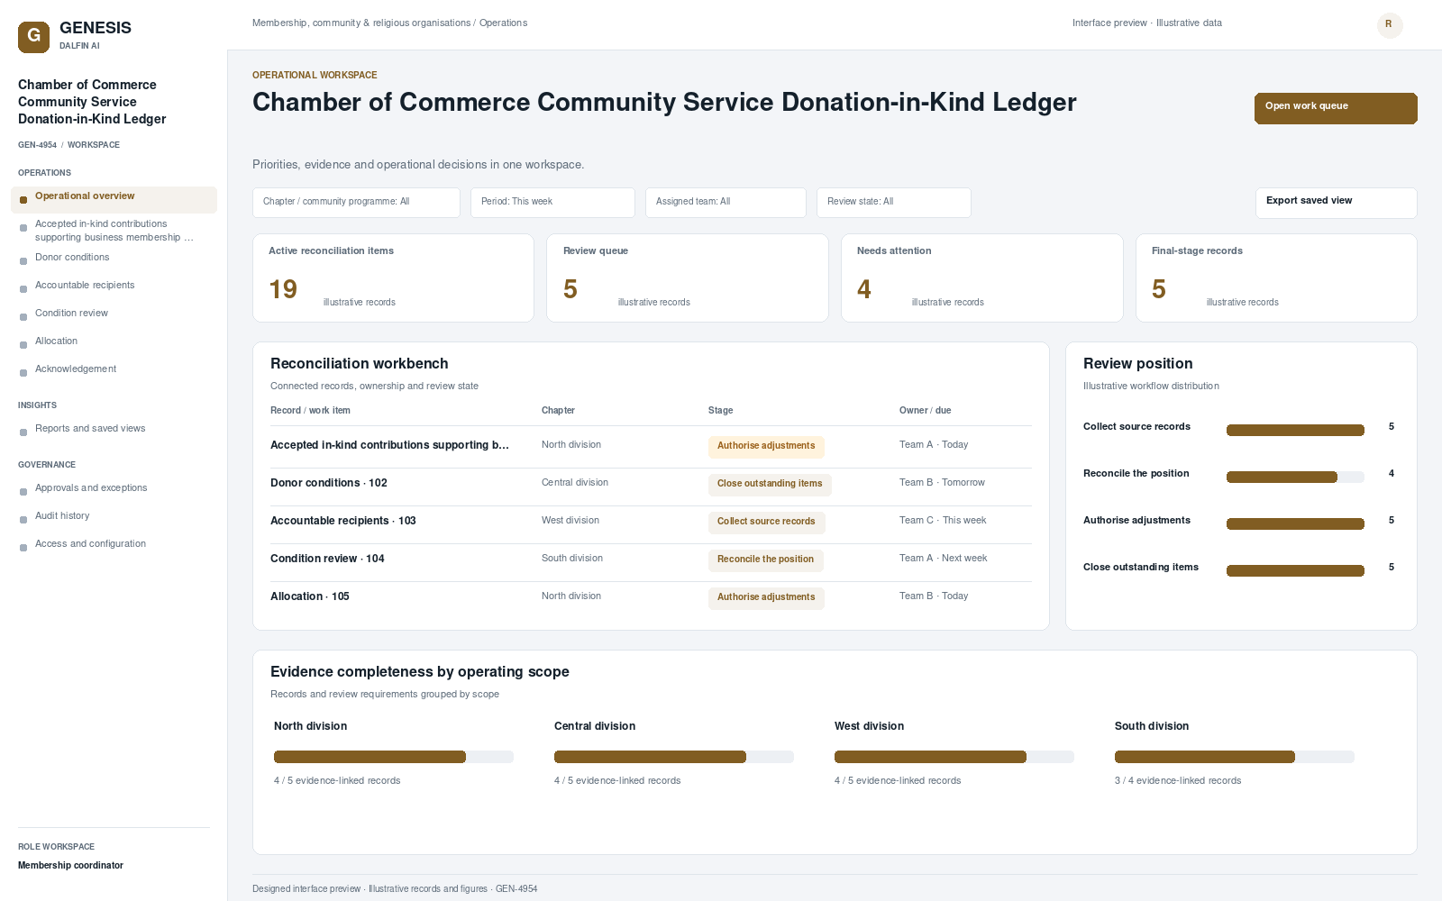Click the Needs attention card

tap(981, 278)
